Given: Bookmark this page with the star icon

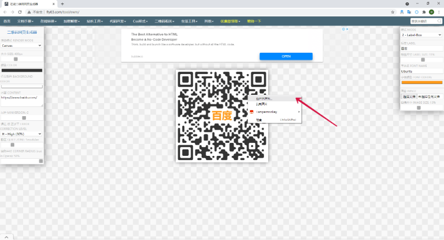Looking at the screenshot, I should pos(392,12).
